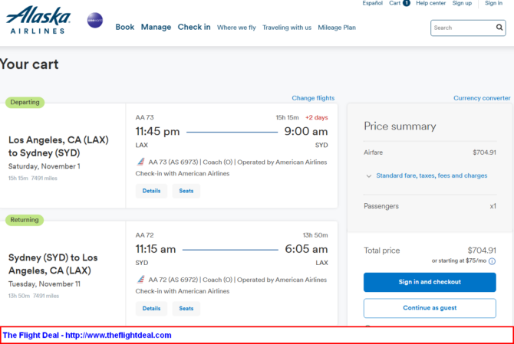Select the 11:45 pm departure time
Screen dimensions: 514x344
click(158, 132)
